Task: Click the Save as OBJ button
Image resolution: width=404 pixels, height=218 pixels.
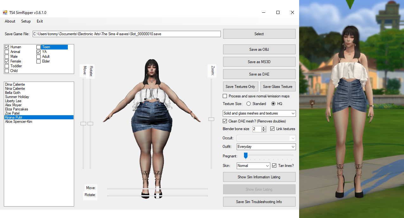Action: point(259,49)
